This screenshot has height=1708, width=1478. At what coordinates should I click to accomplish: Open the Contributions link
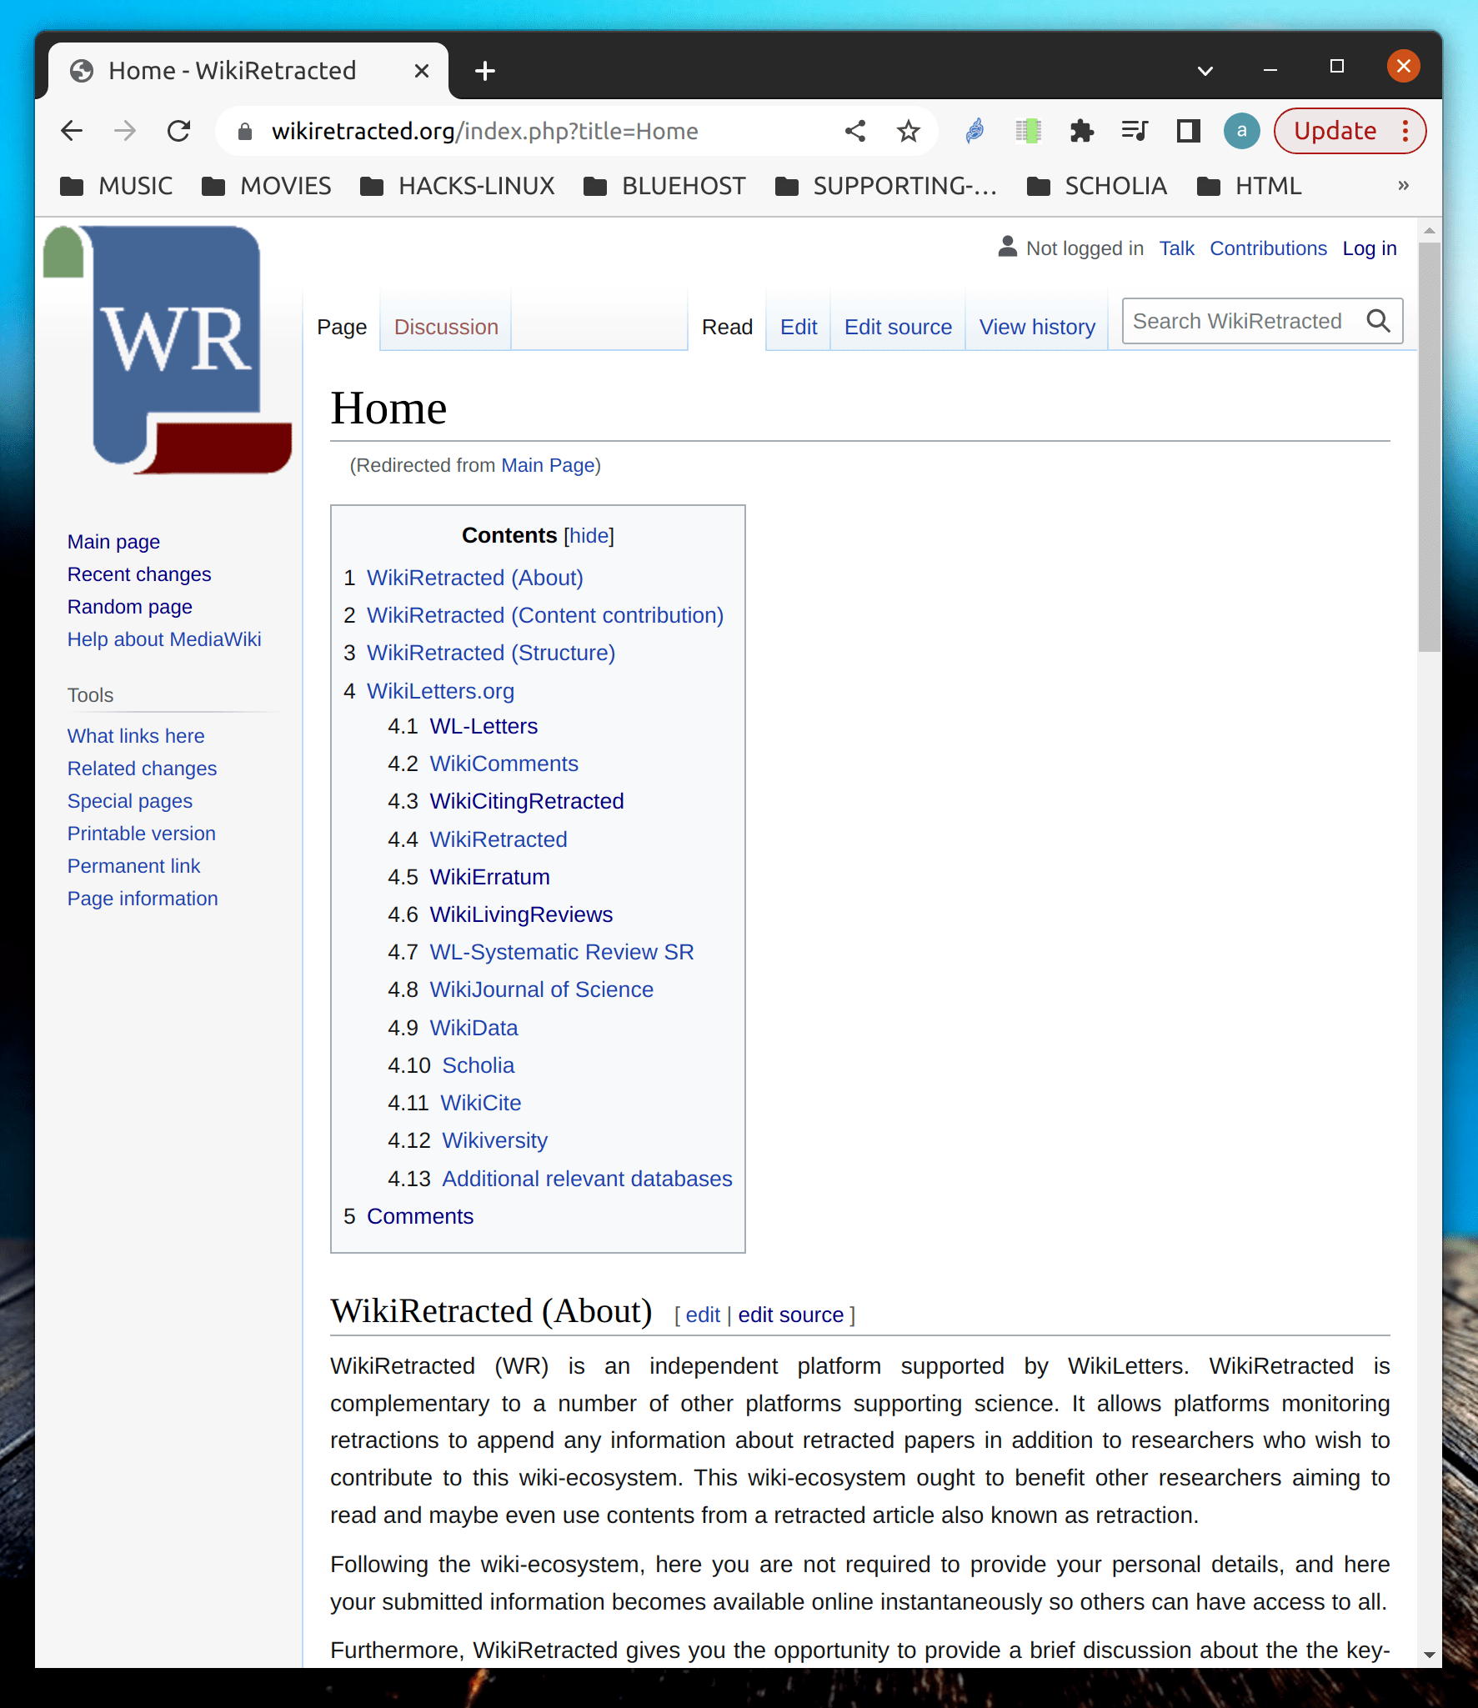click(x=1268, y=248)
